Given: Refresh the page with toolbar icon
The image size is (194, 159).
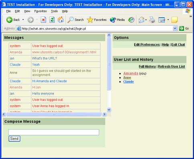Looking at the screenshot, I should point(52,20).
